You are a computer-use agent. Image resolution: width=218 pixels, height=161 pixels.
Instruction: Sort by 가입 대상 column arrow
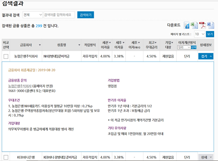point(172,43)
